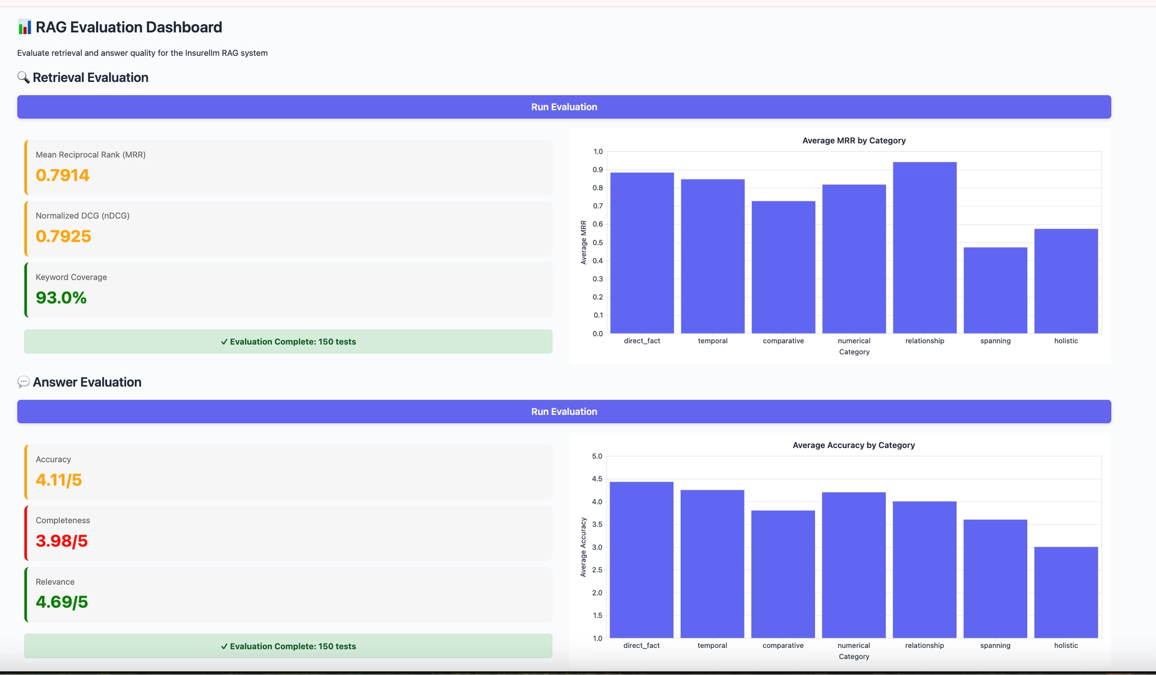This screenshot has width=1156, height=675.
Task: Click the comparative bar in the Accuracy chart
Action: [783, 574]
